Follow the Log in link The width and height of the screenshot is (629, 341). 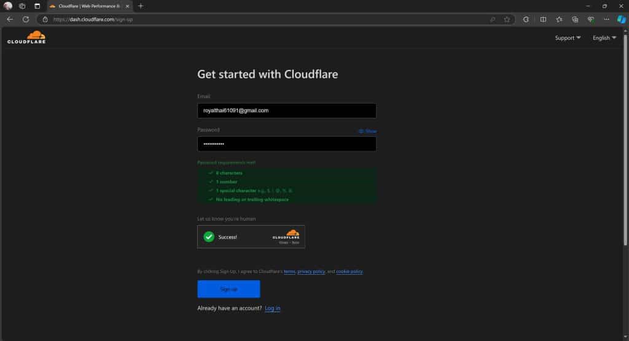[272, 308]
